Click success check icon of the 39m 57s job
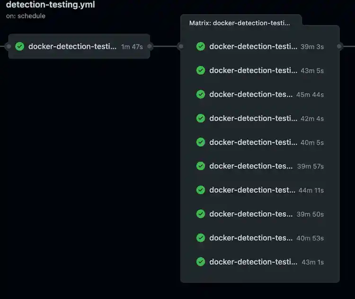Image resolution: width=355 pixels, height=299 pixels. tap(201, 166)
